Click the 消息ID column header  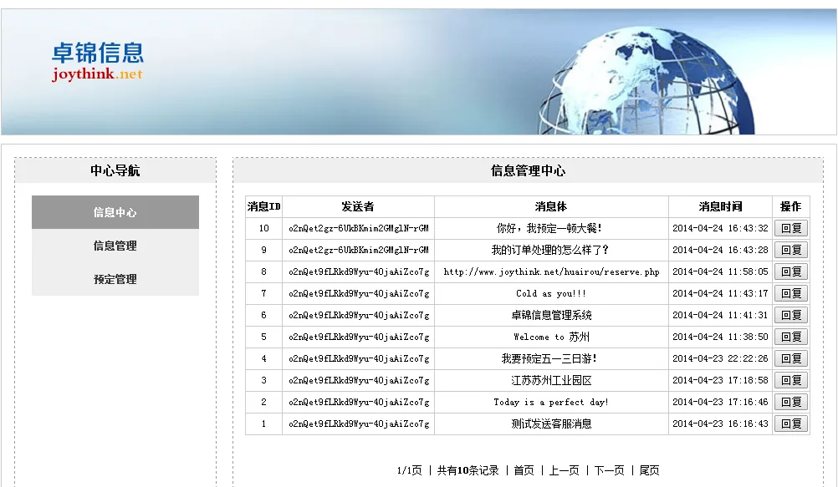264,206
